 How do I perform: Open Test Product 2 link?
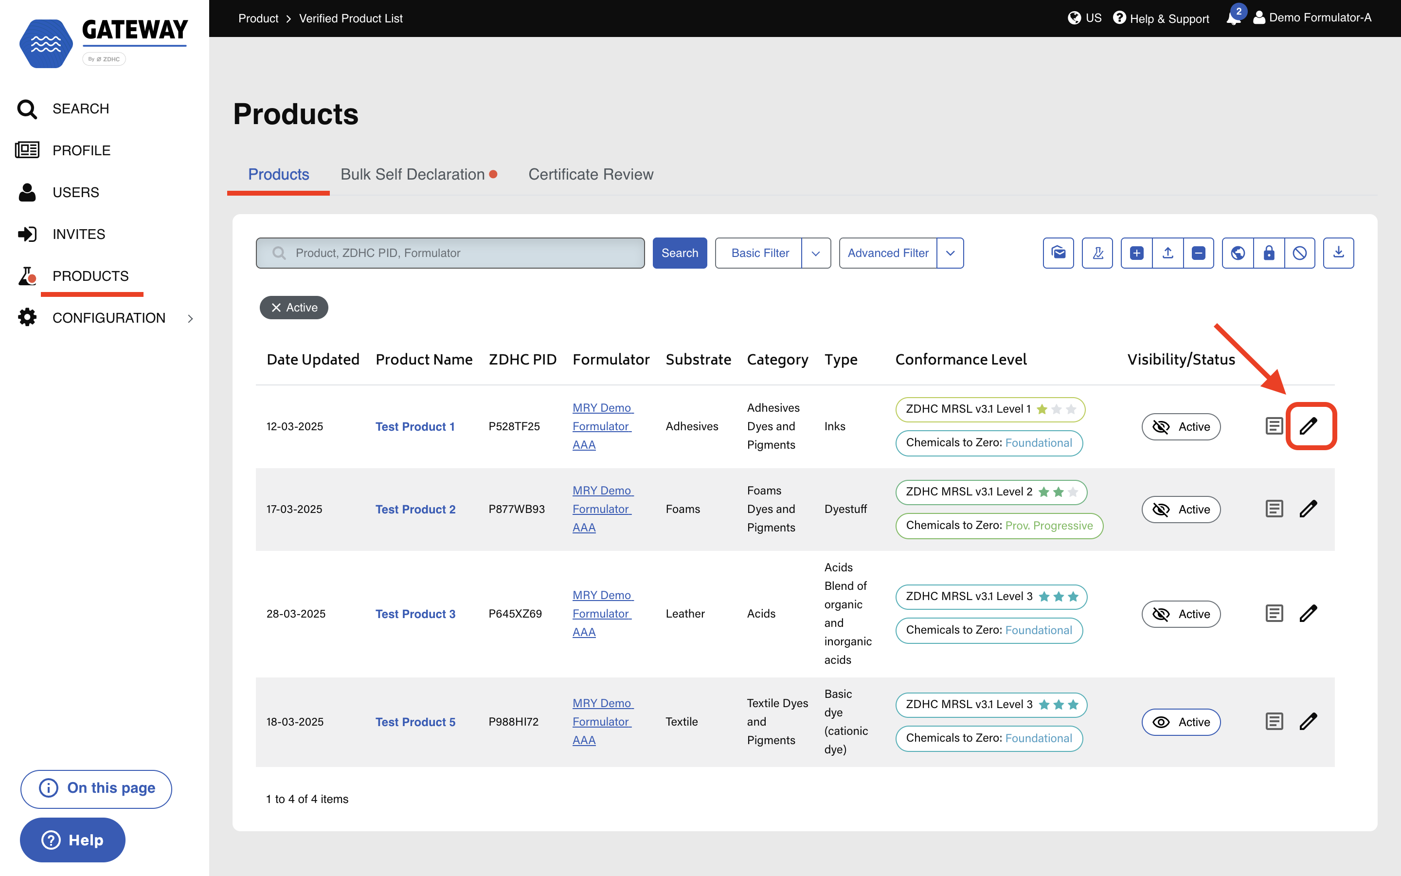point(415,509)
